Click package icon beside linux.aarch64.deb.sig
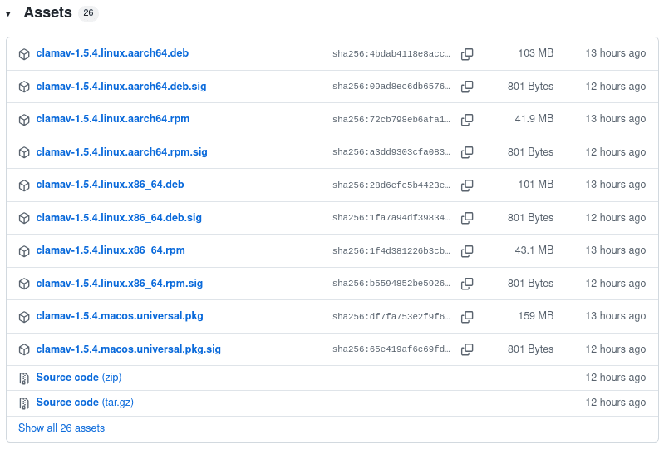The image size is (664, 450). 24,87
